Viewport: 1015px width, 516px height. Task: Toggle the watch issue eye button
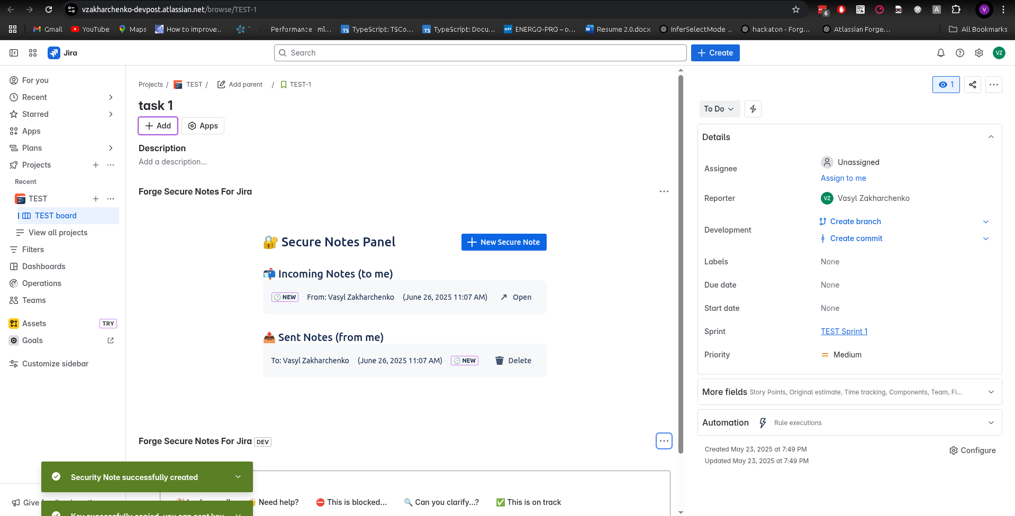pos(946,85)
